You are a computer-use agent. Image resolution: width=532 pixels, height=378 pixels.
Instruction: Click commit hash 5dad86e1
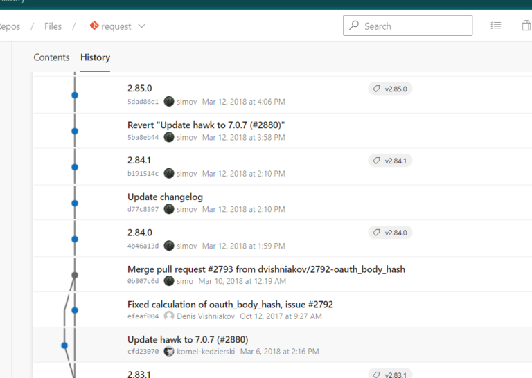coord(143,102)
